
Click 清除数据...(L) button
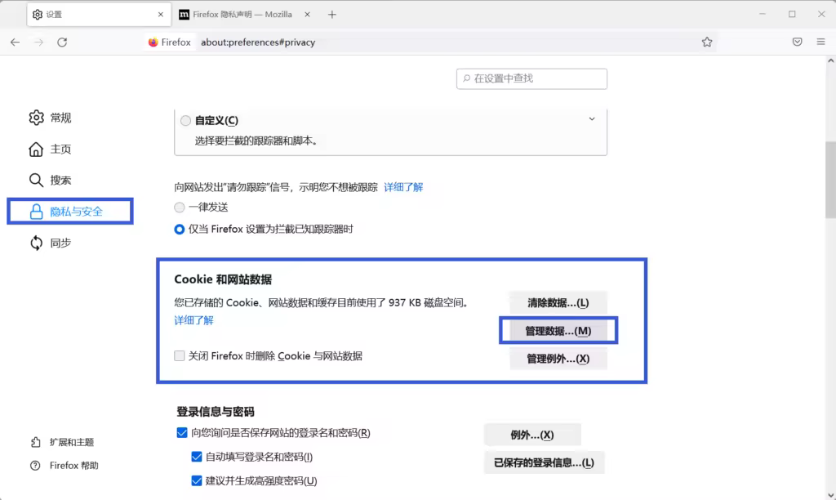point(558,302)
